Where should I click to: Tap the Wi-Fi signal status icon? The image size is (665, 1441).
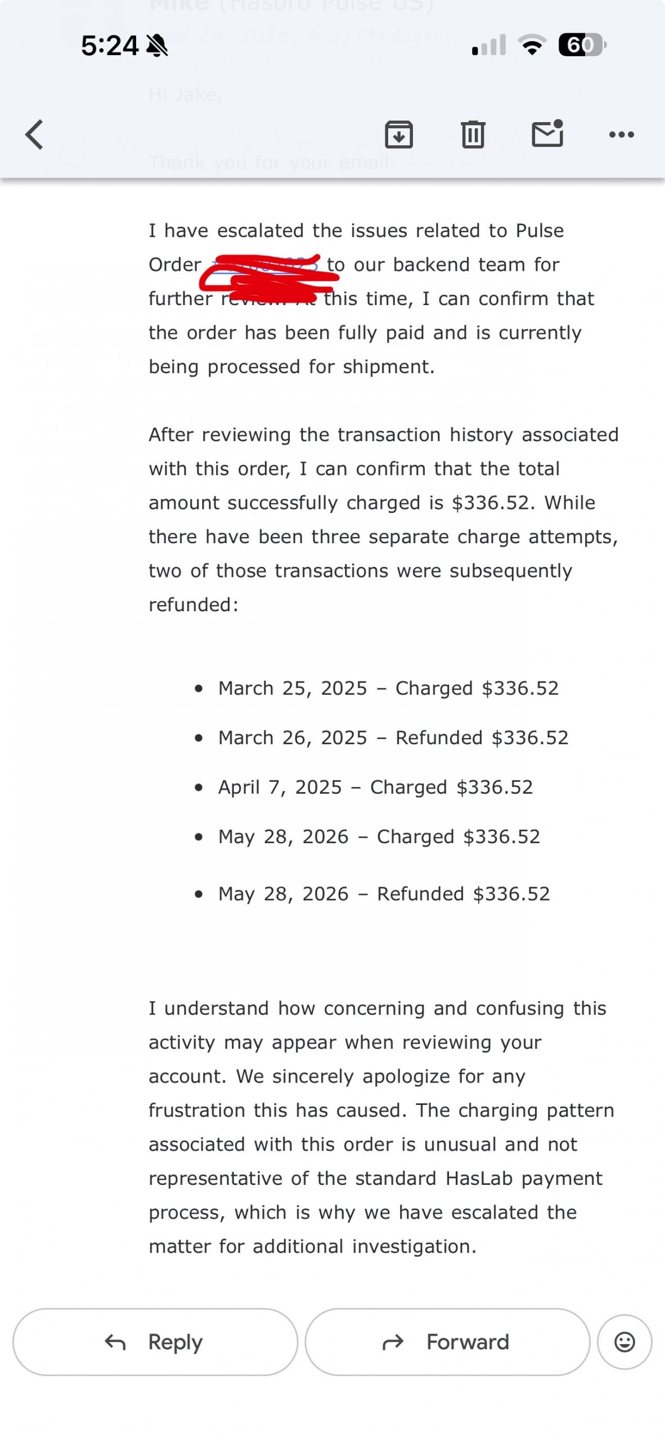[x=532, y=45]
